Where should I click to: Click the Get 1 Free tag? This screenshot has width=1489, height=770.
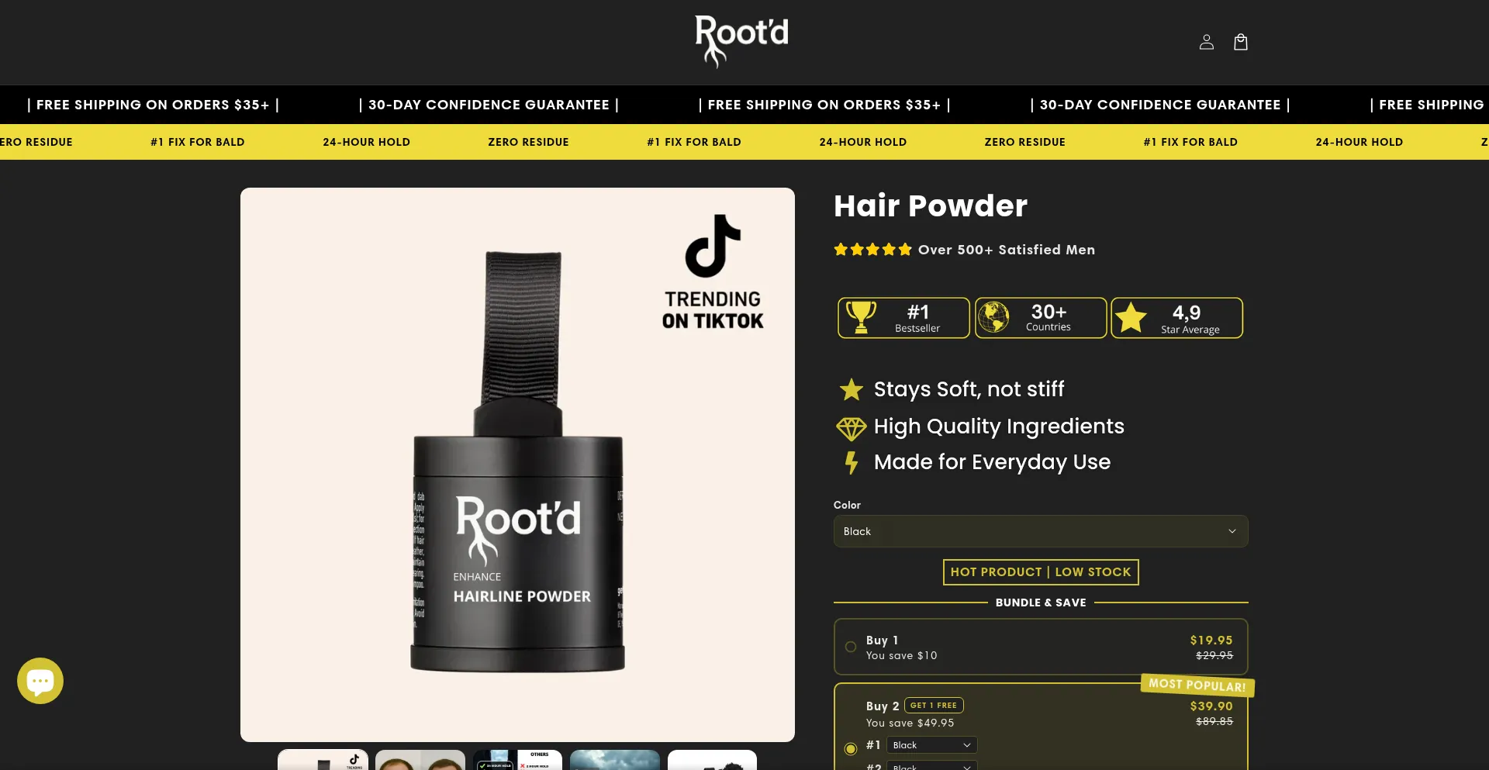click(934, 706)
